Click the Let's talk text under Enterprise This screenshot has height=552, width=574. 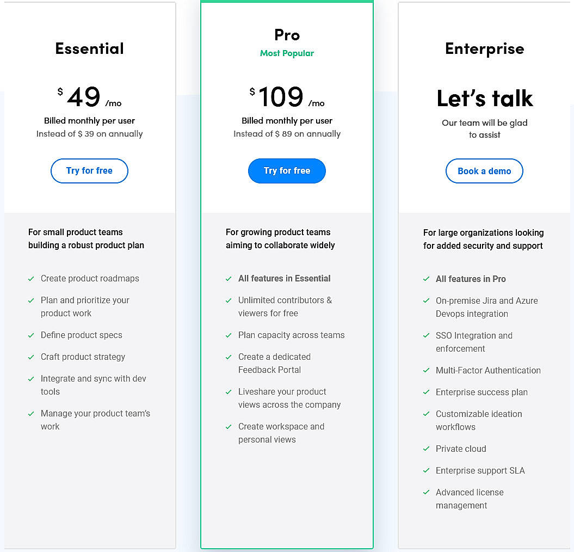[484, 99]
